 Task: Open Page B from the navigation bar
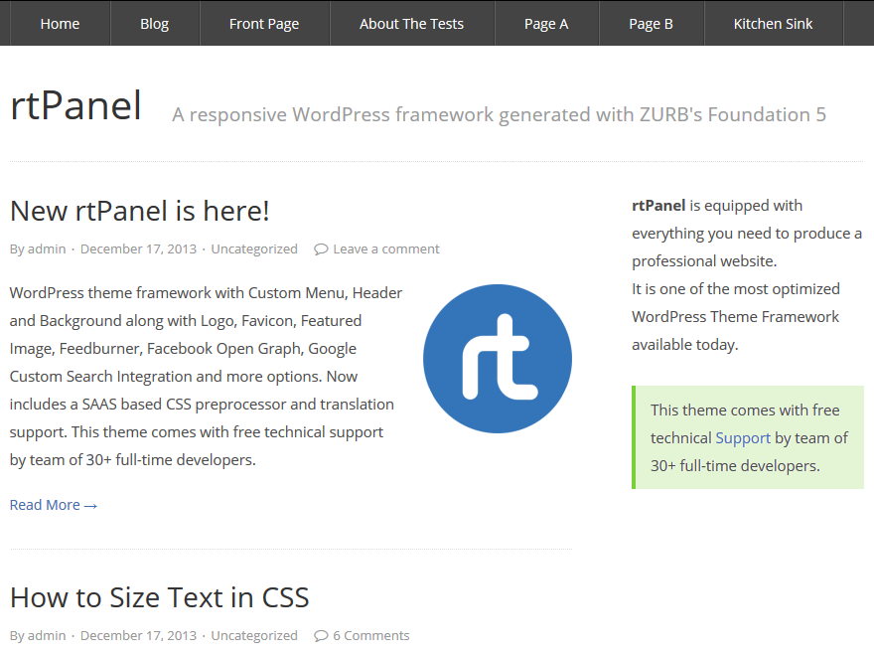[x=651, y=23]
